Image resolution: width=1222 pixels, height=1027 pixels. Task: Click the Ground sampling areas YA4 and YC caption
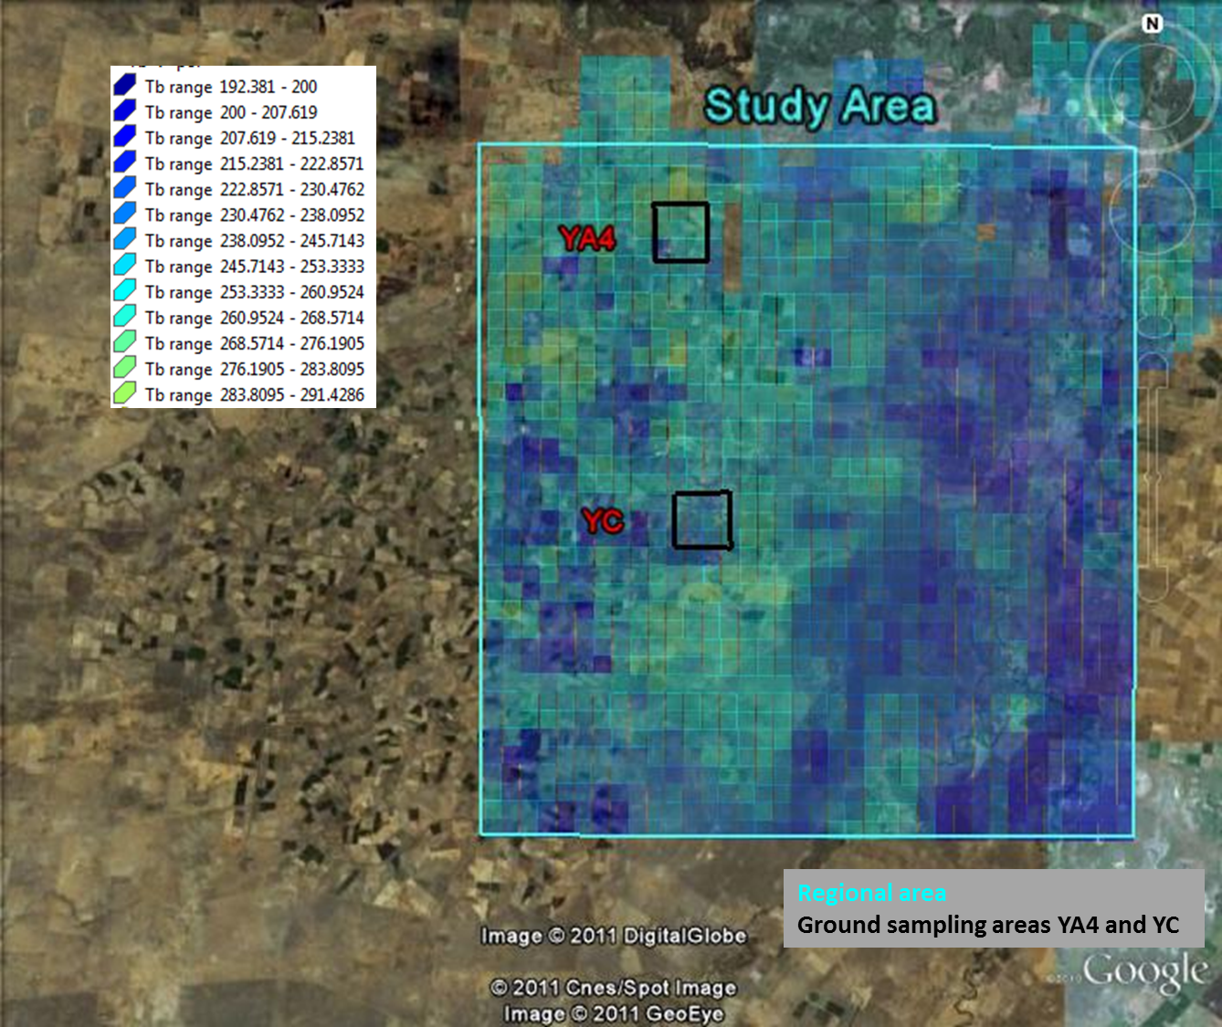[988, 926]
